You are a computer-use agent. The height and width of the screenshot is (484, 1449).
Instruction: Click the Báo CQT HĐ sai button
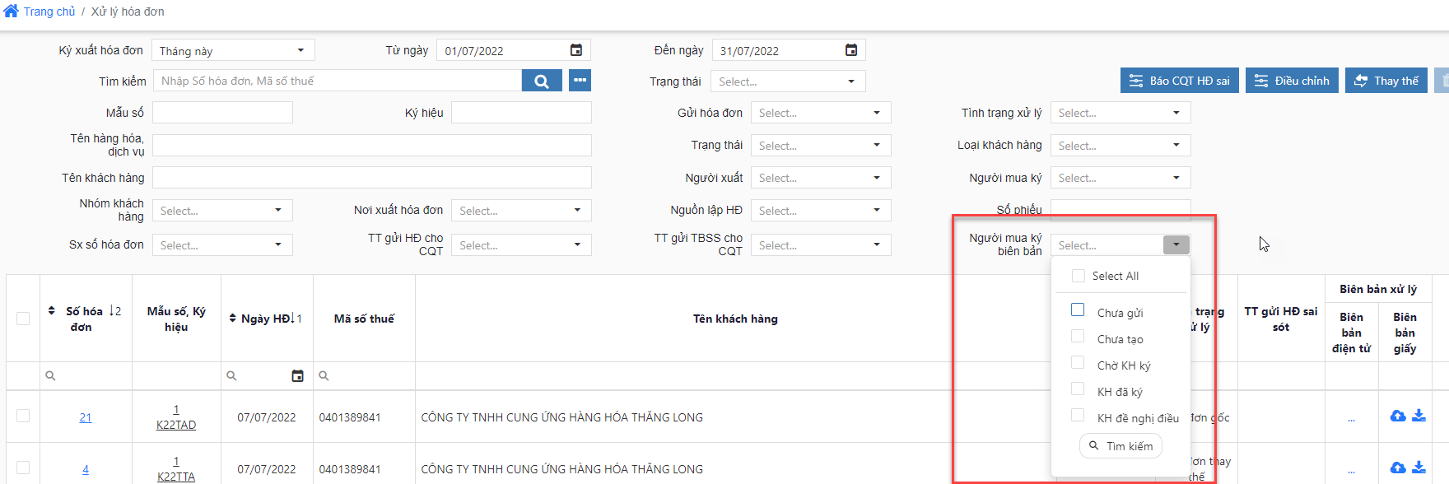1179,81
